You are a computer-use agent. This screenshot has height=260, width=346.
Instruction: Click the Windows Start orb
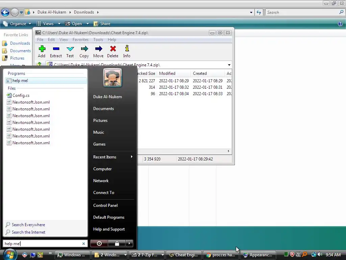[10, 255]
